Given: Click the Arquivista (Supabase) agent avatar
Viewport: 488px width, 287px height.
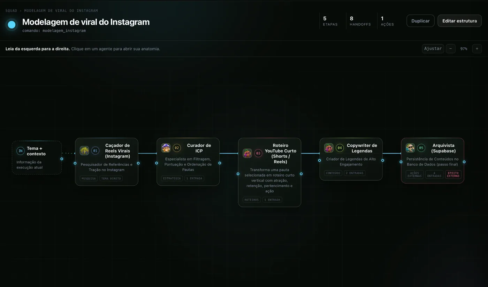Looking at the screenshot, I should (410, 148).
